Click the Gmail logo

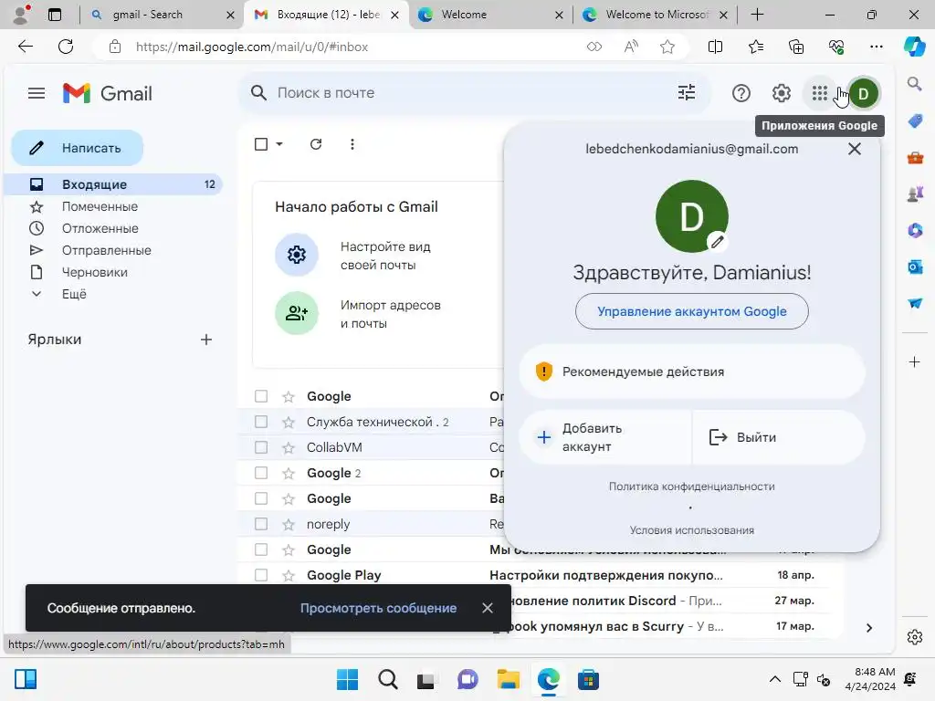coord(108,93)
